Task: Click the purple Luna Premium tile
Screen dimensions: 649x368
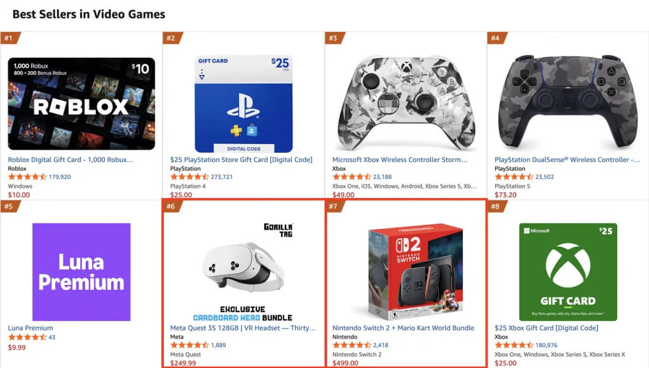Action: (81, 272)
